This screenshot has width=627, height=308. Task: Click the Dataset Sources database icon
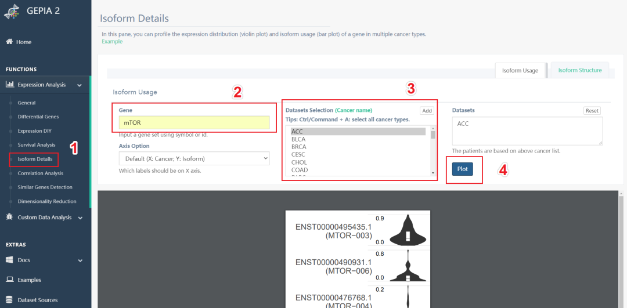[10, 300]
